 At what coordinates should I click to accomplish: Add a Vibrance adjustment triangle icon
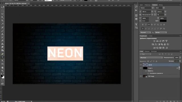[x=166, y=41]
